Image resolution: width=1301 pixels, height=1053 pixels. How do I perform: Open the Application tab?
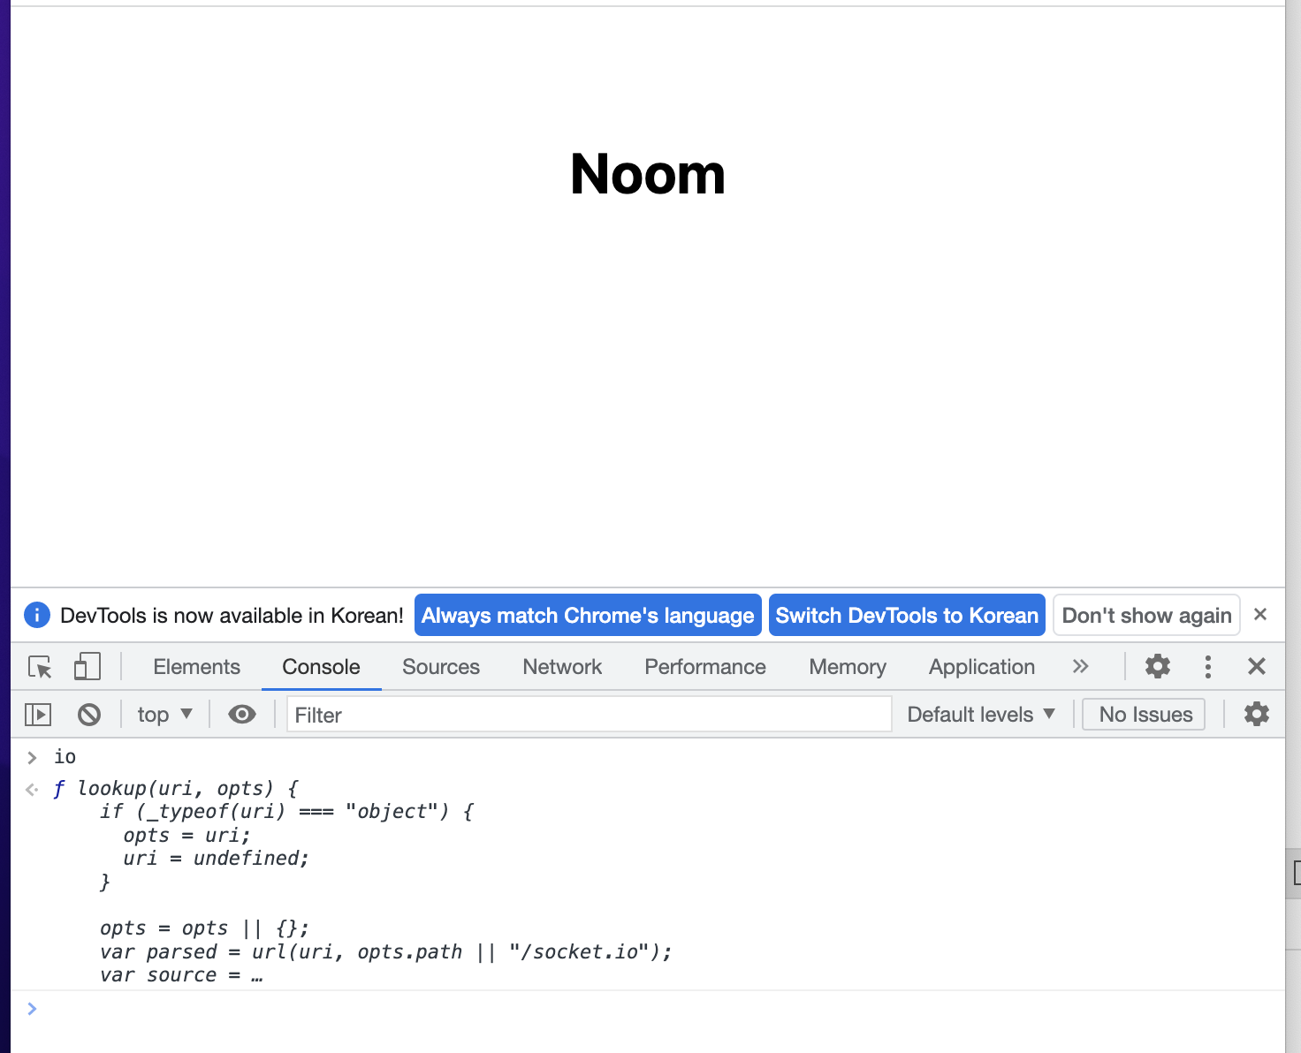[x=982, y=667]
